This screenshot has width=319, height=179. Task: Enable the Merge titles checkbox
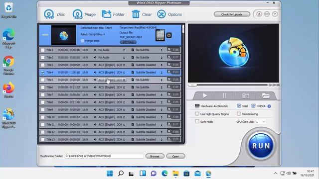[82, 41]
